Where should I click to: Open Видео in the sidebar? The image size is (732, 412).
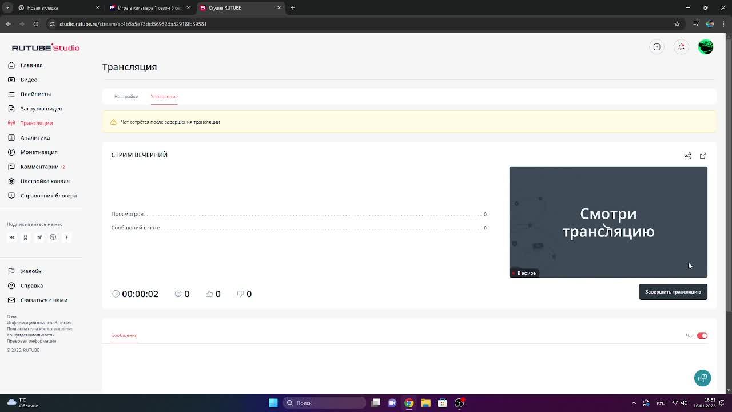(x=29, y=80)
